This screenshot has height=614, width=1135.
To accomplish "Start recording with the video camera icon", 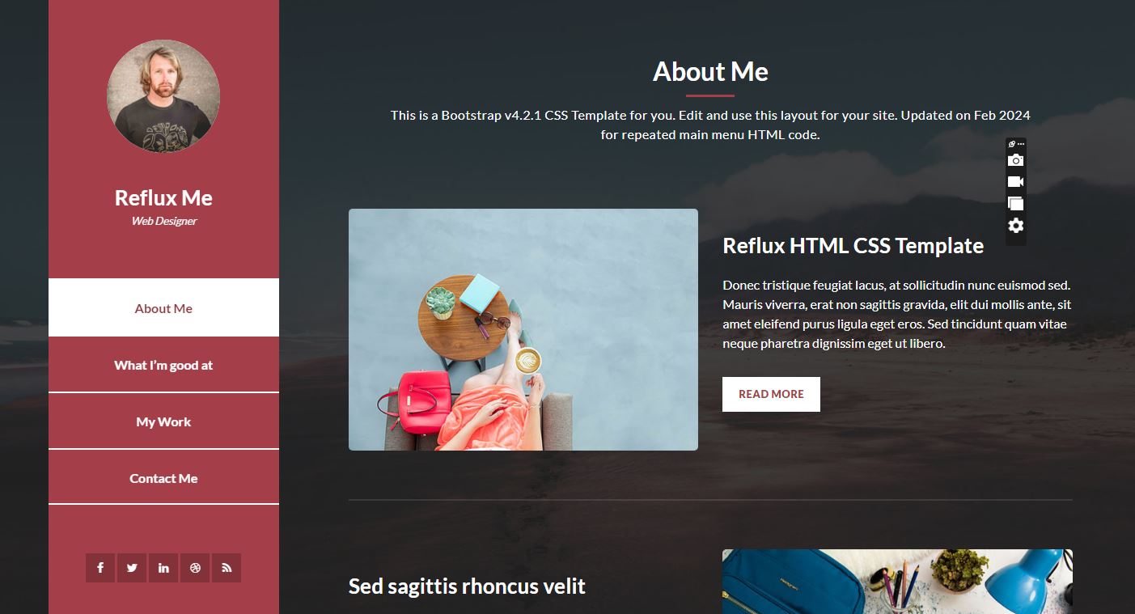I will click(1016, 182).
